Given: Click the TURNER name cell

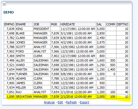Looking at the screenshot, I should coord(24,74).
